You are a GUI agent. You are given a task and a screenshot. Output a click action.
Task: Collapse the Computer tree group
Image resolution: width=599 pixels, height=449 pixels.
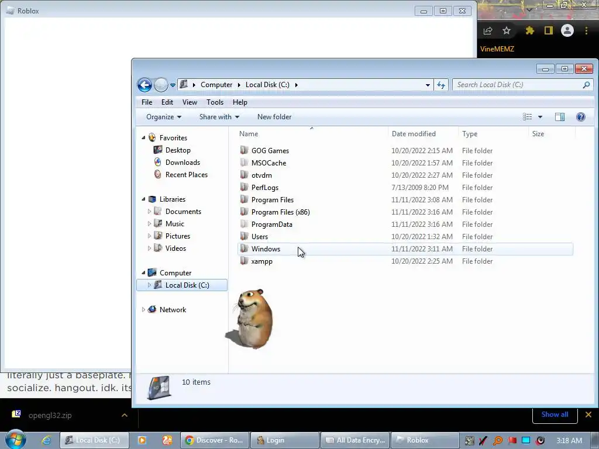(x=144, y=273)
